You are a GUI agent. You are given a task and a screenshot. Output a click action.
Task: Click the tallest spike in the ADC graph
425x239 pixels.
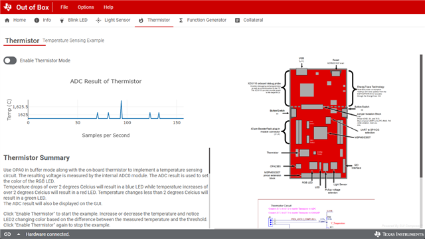pos(121,109)
